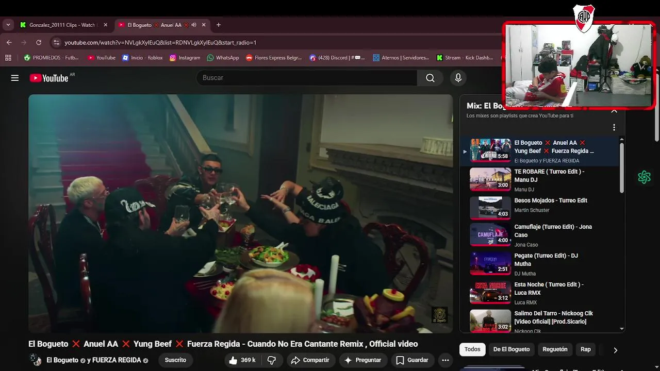Select the currently playing El Bogueto thumbnail
This screenshot has height=371, width=660.
(490, 150)
